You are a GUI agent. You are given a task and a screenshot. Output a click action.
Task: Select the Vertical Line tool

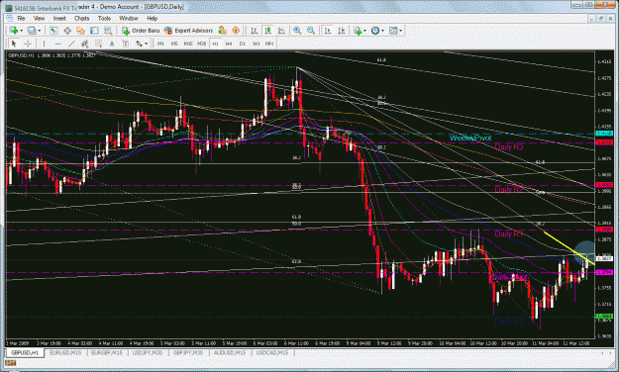point(44,44)
